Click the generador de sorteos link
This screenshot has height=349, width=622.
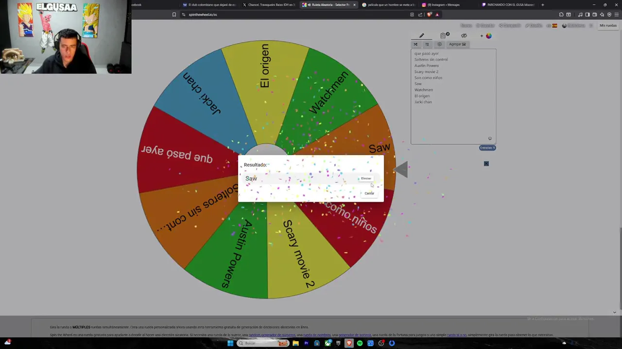355,335
